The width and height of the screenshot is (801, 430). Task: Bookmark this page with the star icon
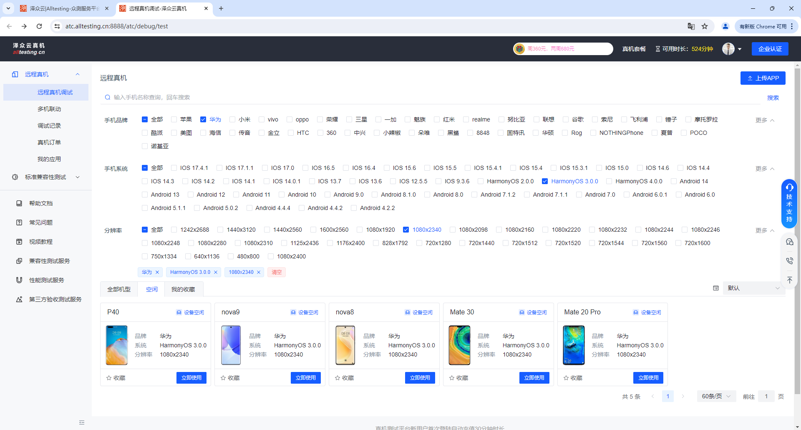[705, 26]
